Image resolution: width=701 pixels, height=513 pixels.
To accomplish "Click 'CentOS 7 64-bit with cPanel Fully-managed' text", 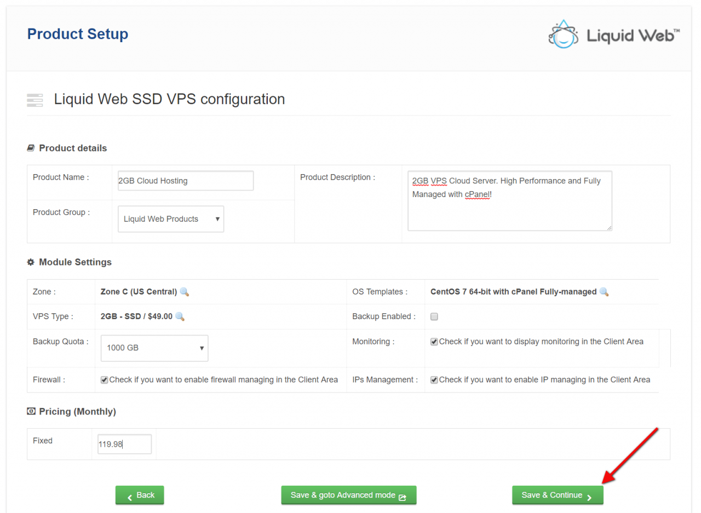I will pos(514,292).
